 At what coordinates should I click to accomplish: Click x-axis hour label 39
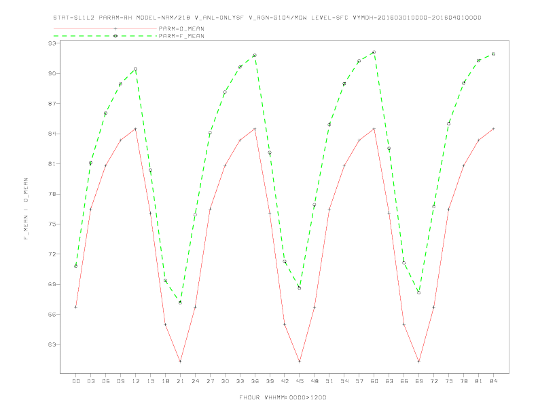[270, 381]
